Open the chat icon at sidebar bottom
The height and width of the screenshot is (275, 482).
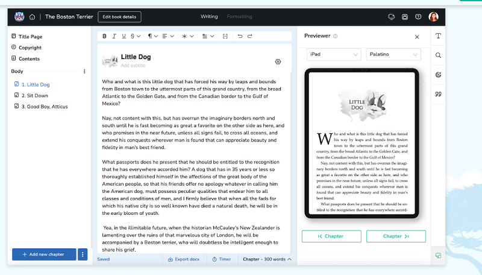point(439,256)
